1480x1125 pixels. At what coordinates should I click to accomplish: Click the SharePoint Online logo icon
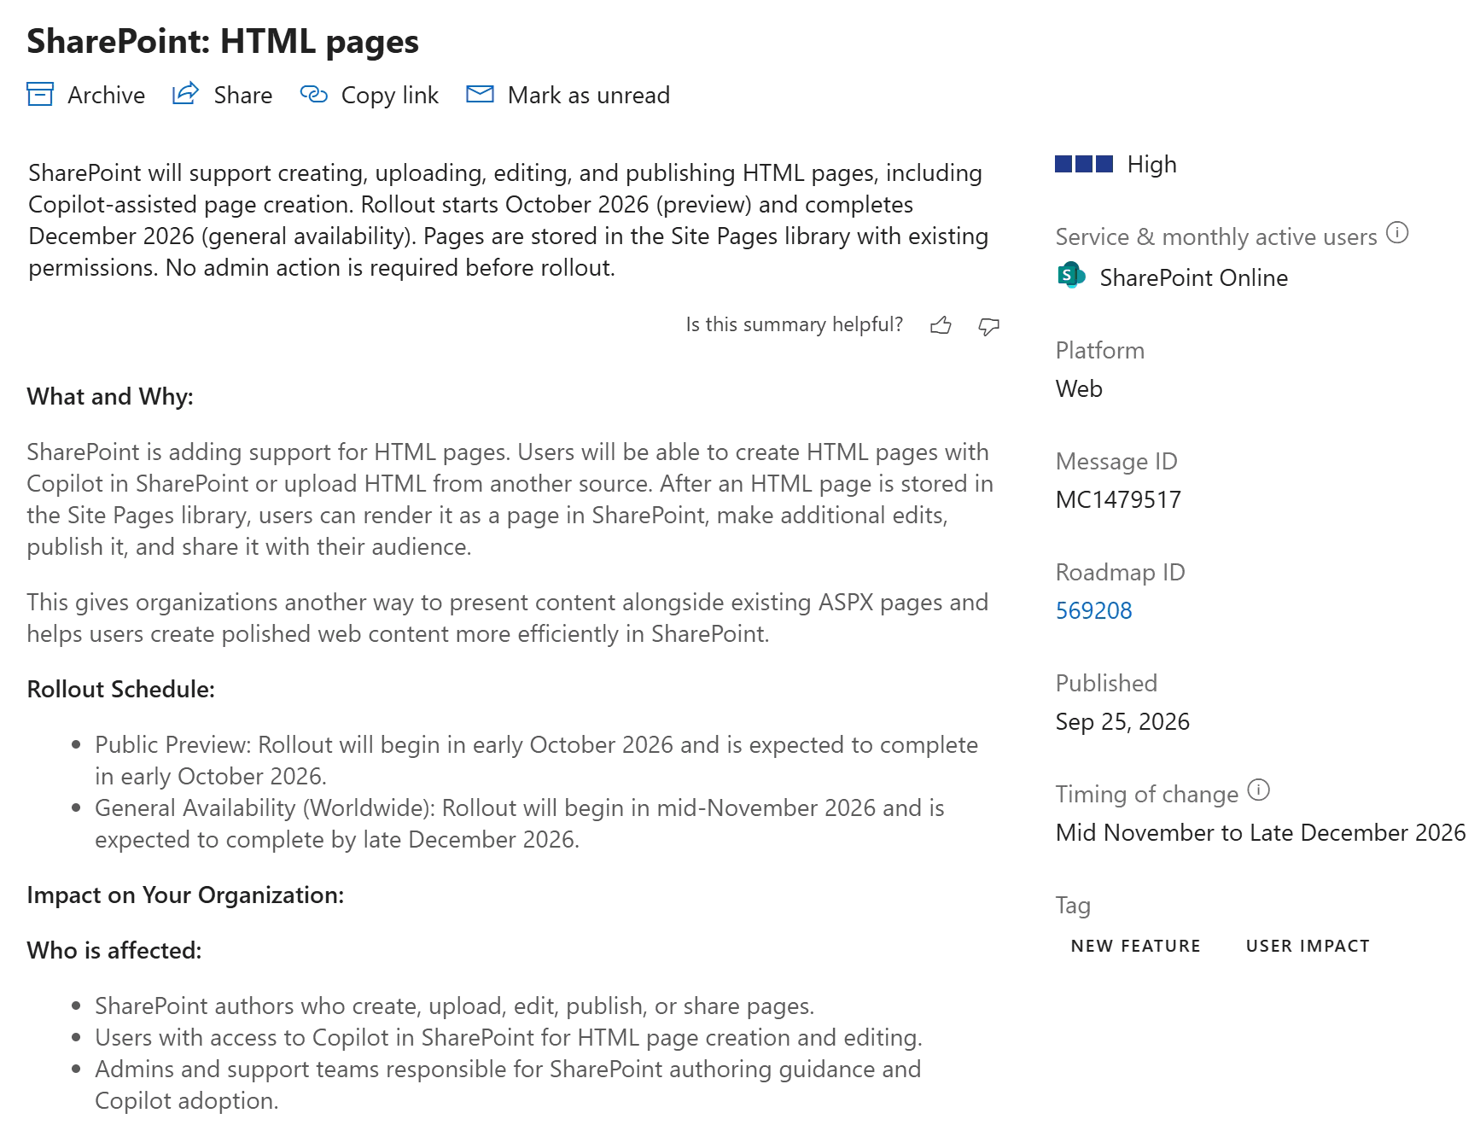[1071, 276]
